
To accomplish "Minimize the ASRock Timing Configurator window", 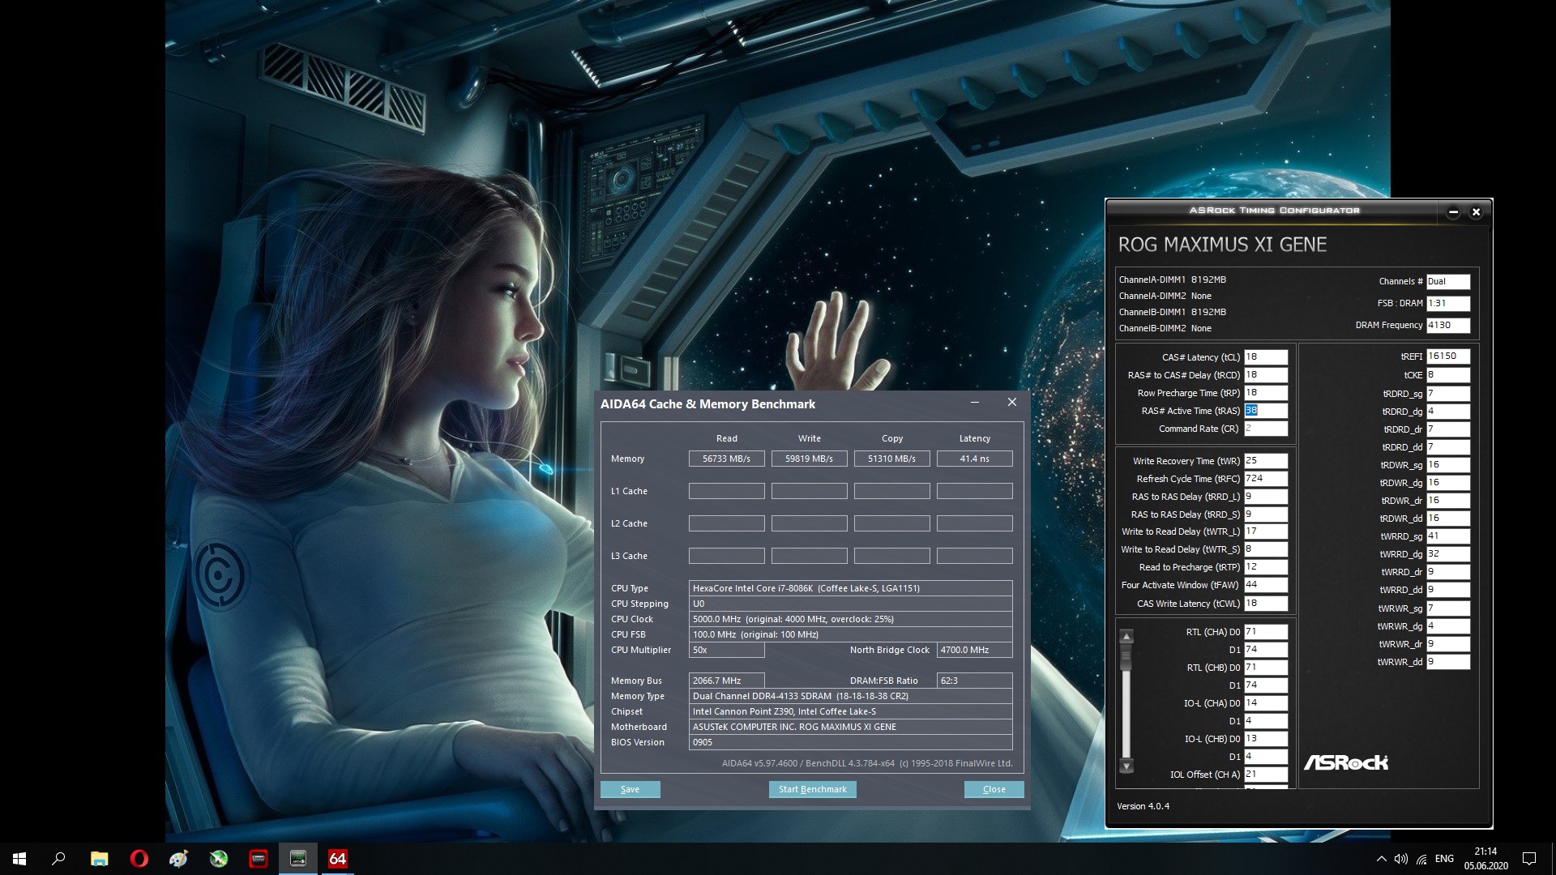I will (1453, 212).
